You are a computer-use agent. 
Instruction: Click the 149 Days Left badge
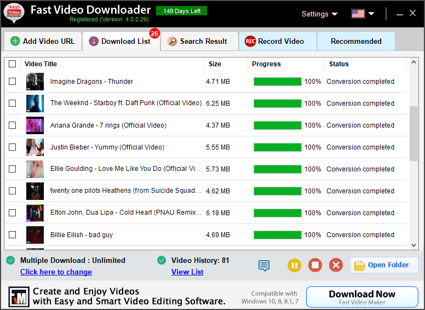pos(182,11)
